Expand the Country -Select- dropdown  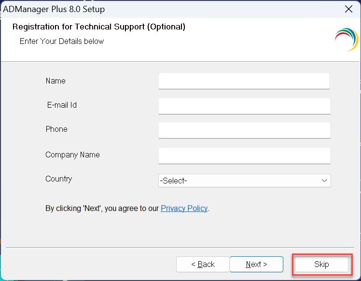pos(244,181)
